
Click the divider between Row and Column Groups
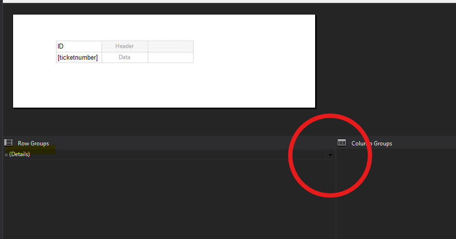tap(336, 194)
